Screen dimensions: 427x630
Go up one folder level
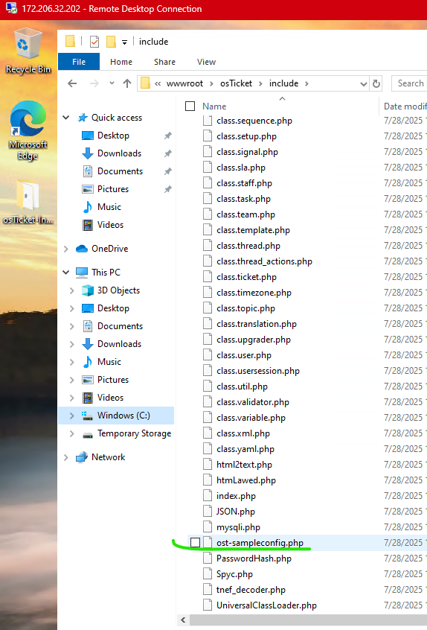[x=127, y=83]
